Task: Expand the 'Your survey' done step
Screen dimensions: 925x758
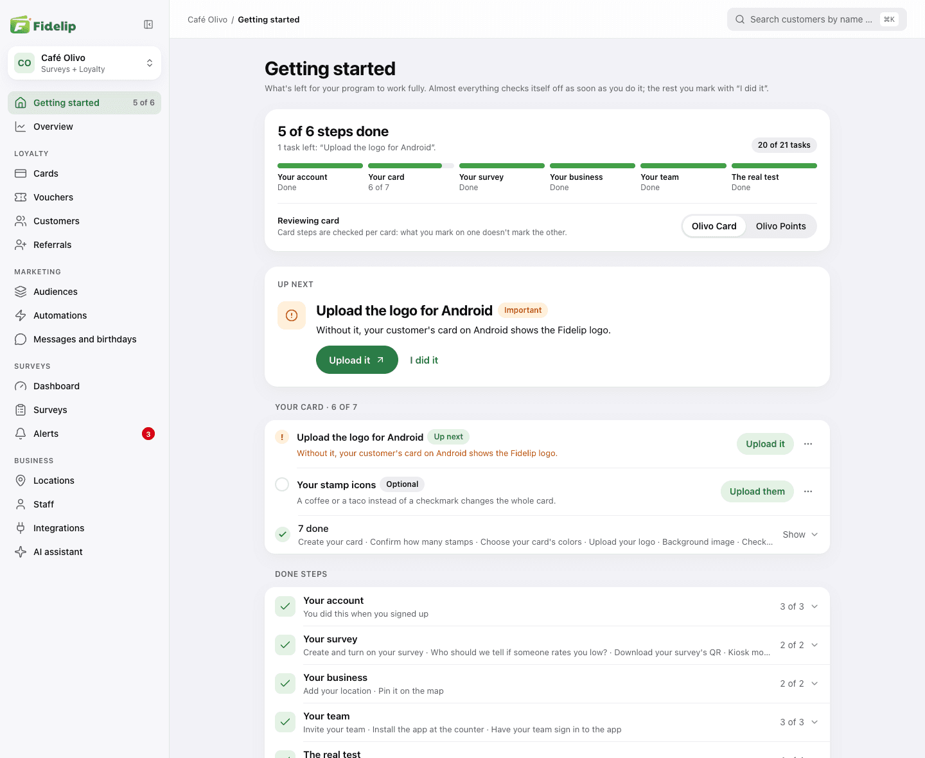Action: [x=547, y=645]
